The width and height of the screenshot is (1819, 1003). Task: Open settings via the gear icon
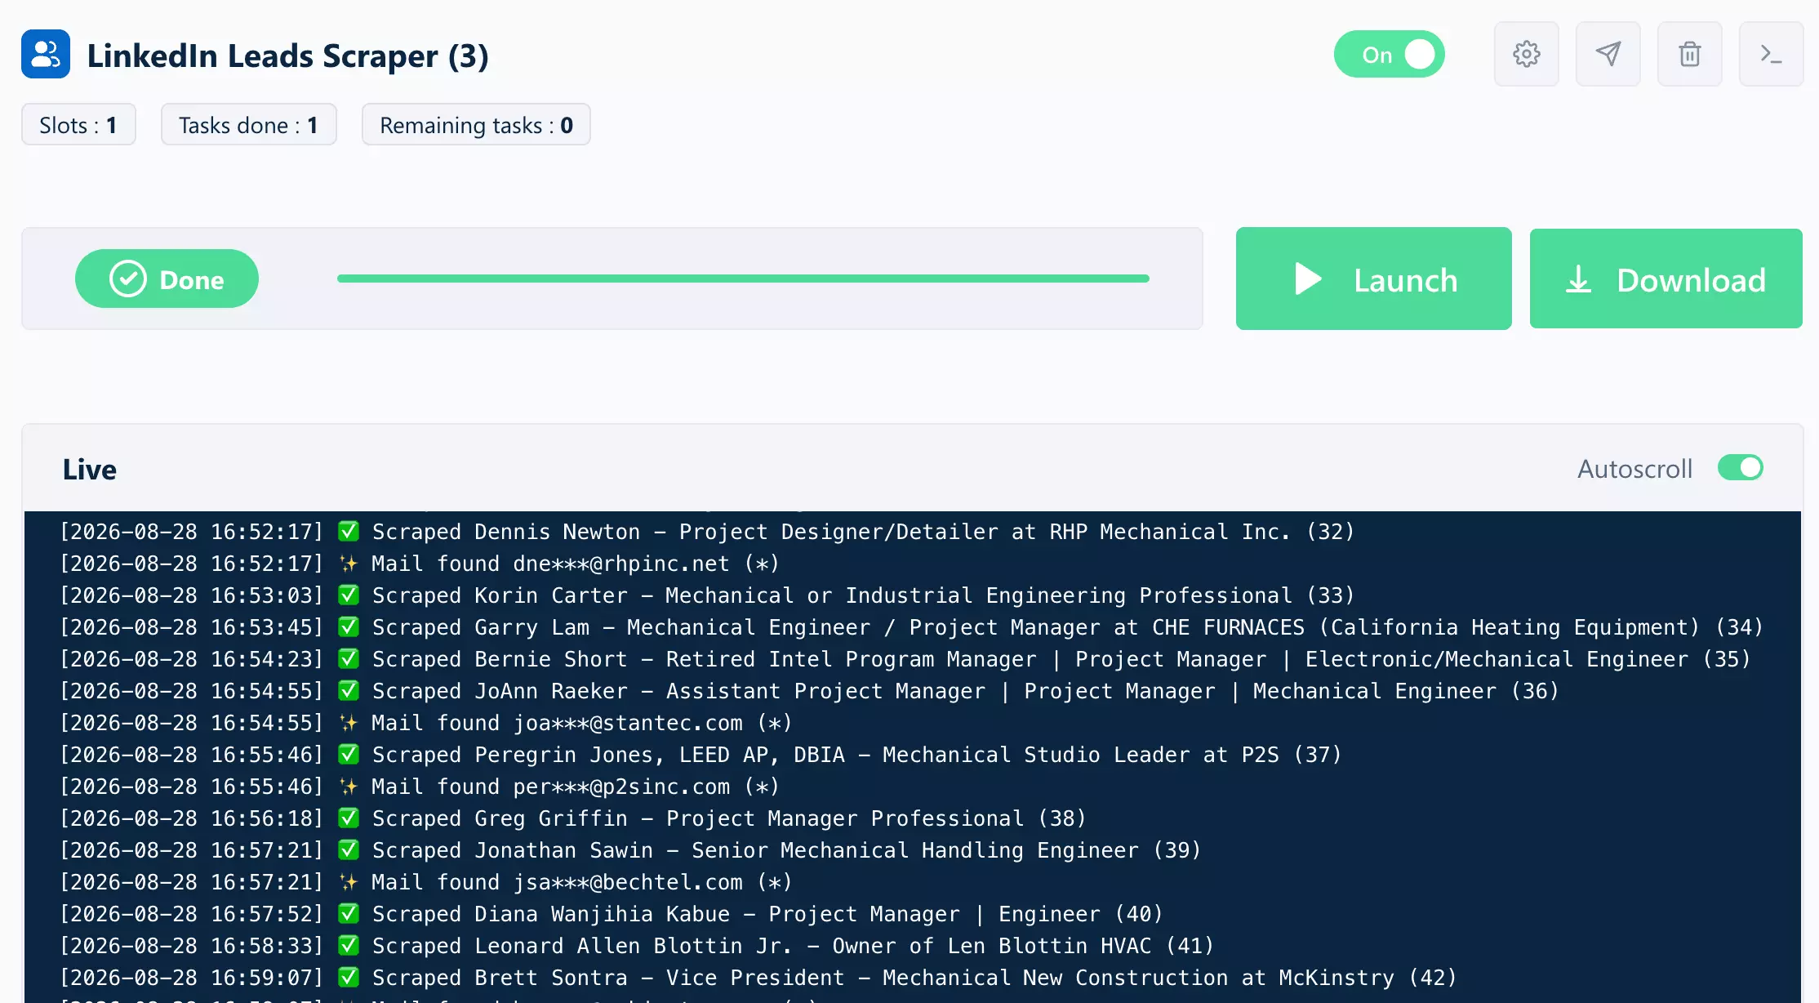[1526, 54]
